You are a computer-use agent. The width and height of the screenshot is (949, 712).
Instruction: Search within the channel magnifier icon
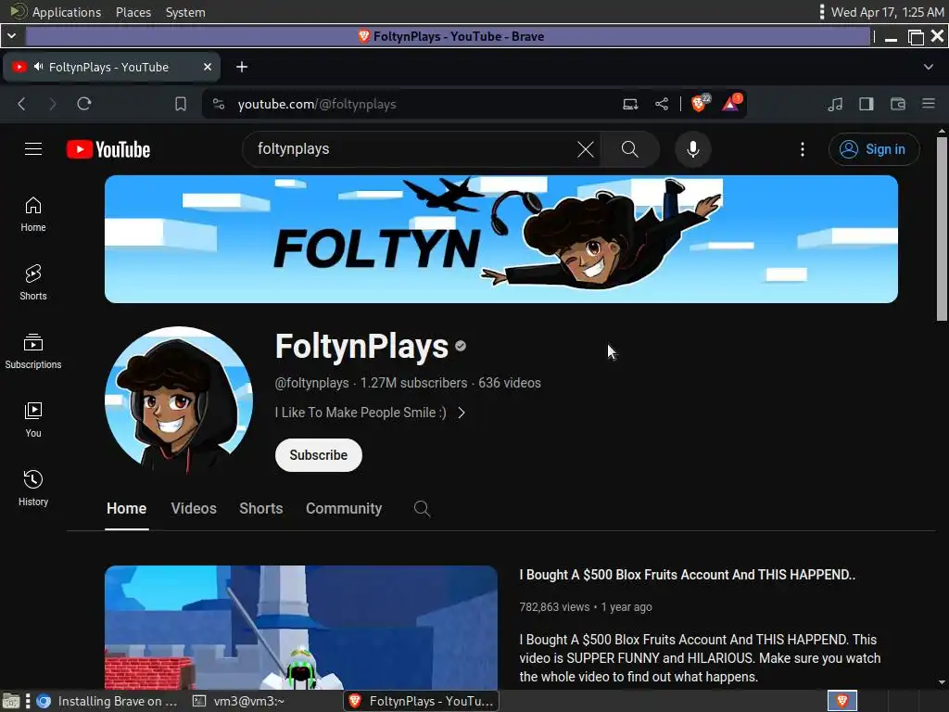(x=422, y=509)
